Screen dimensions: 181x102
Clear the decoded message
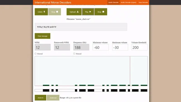[42, 36]
